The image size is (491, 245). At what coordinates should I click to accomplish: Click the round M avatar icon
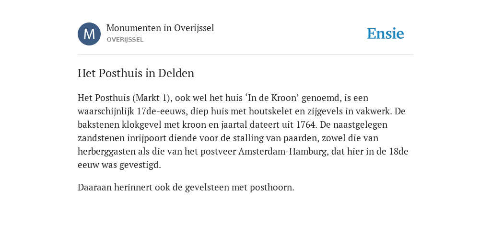pyautogui.click(x=89, y=34)
